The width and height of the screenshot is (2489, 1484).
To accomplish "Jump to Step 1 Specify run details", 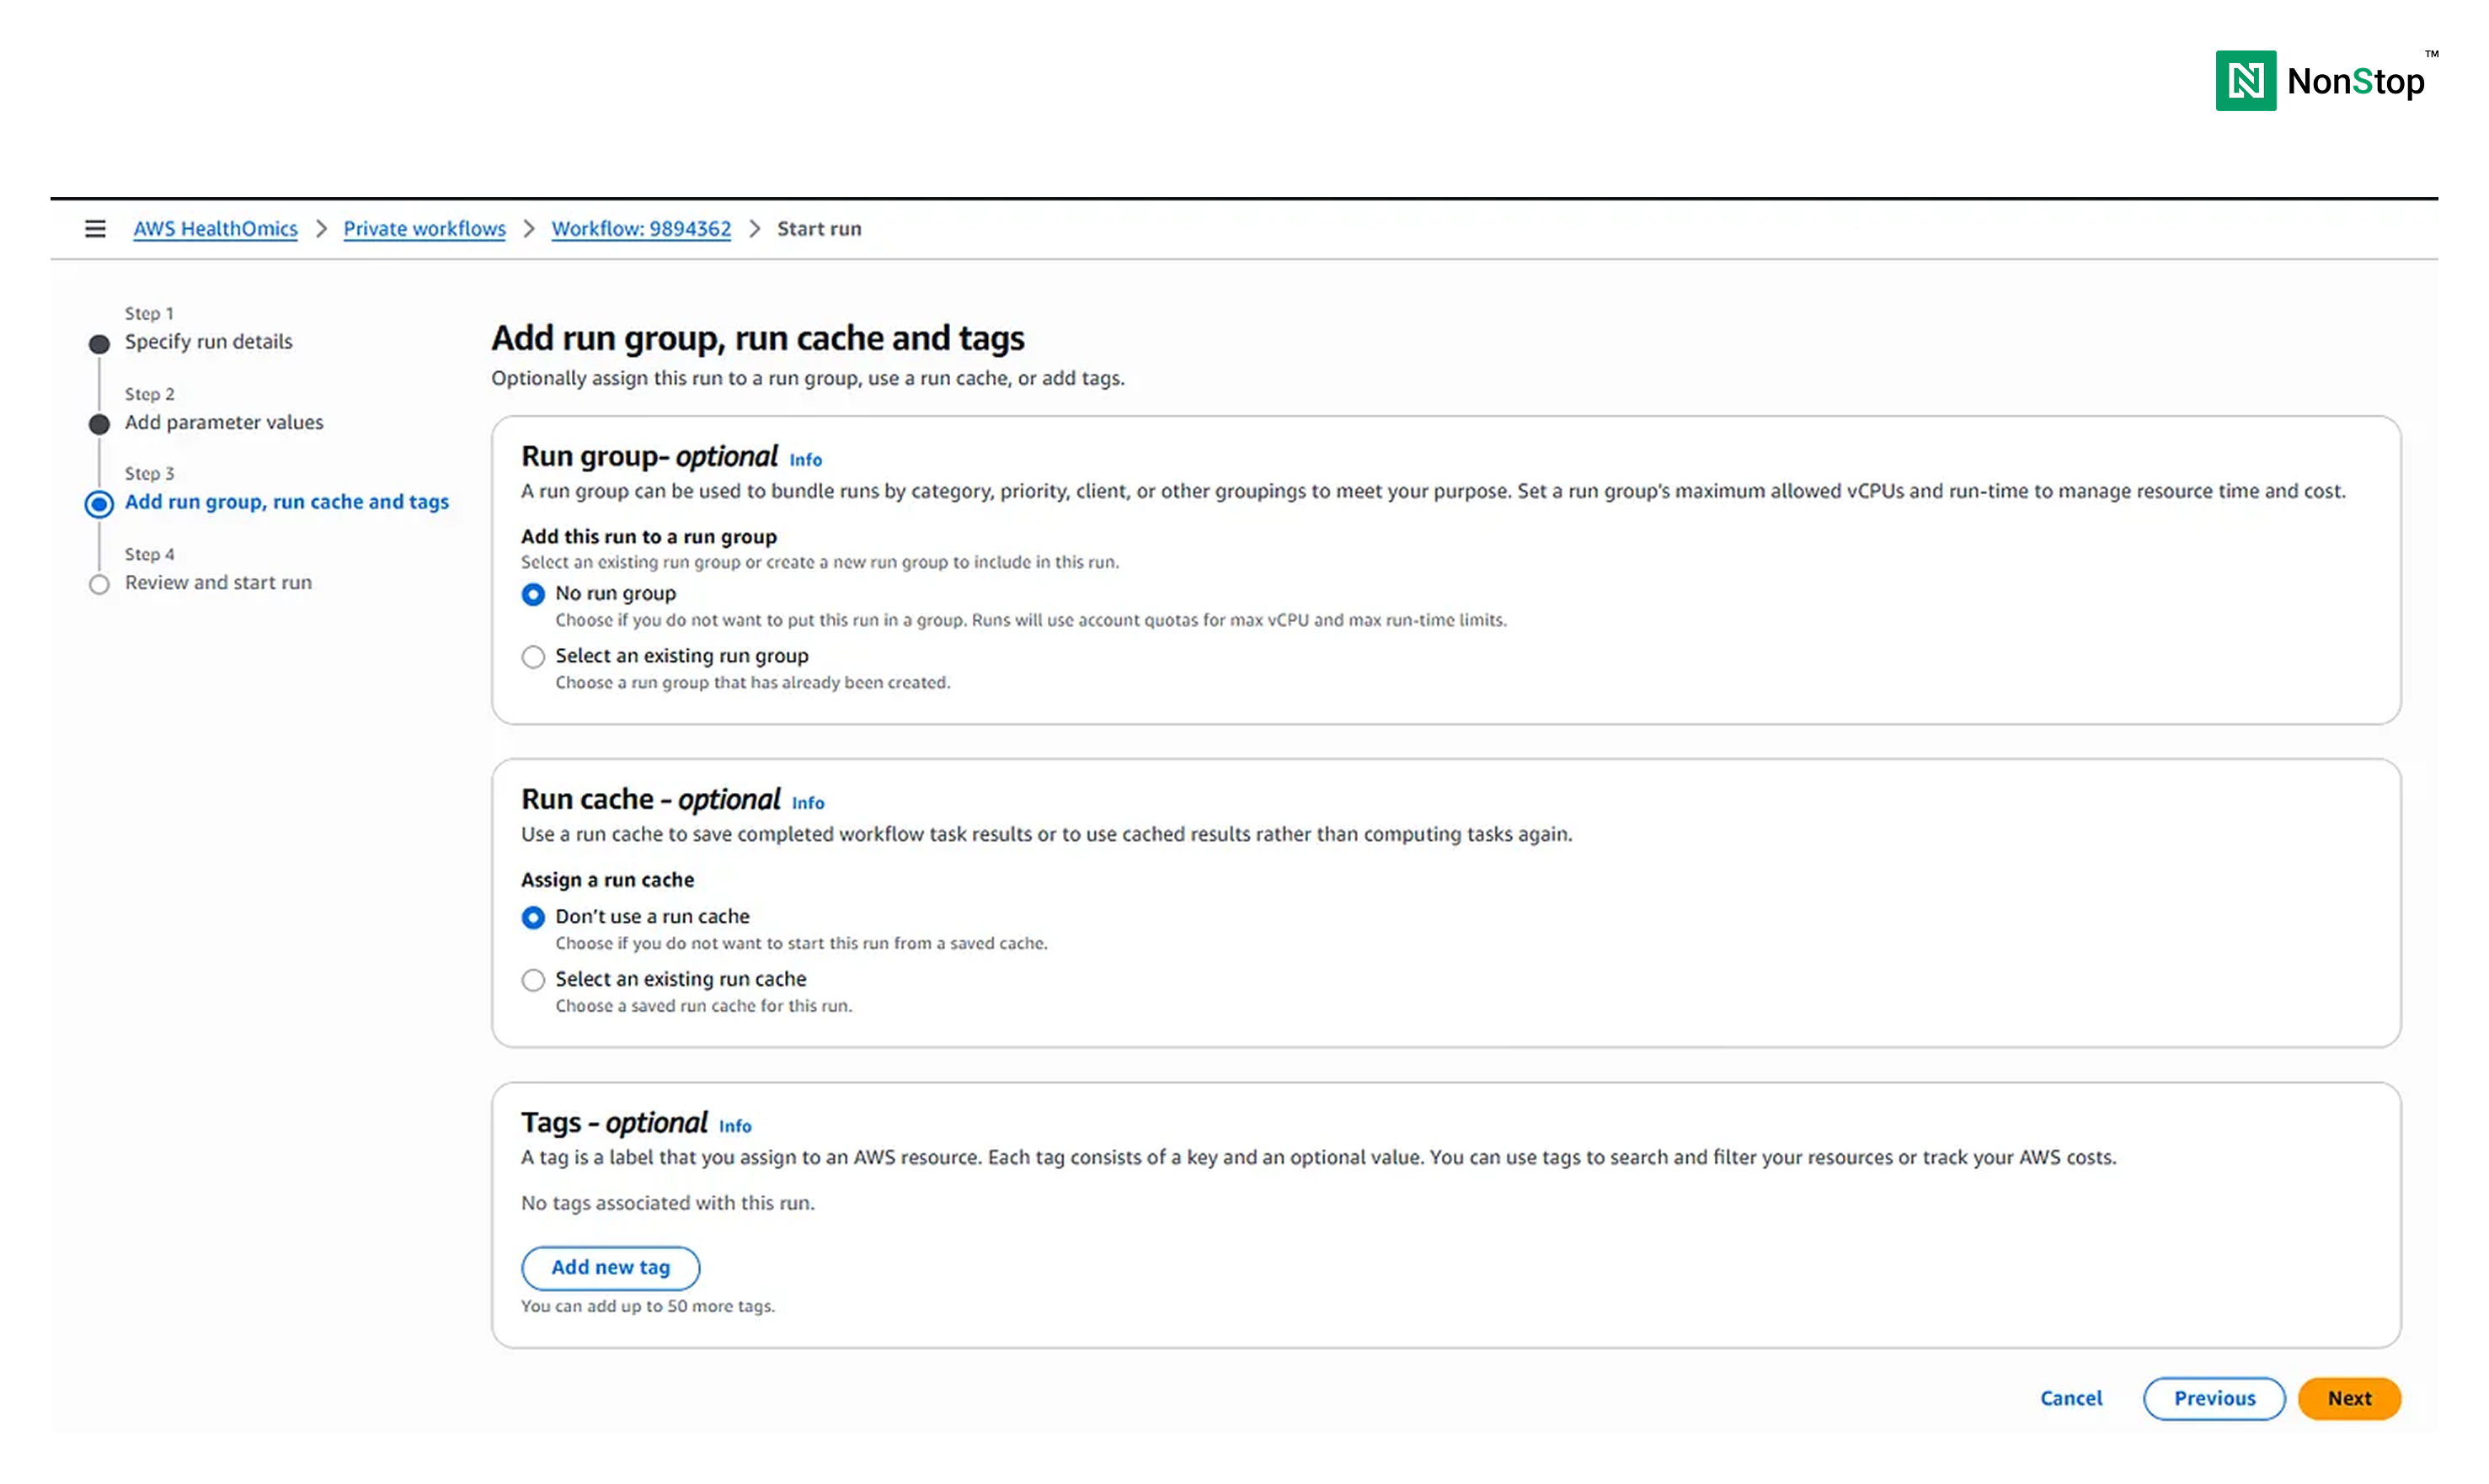I will point(208,342).
